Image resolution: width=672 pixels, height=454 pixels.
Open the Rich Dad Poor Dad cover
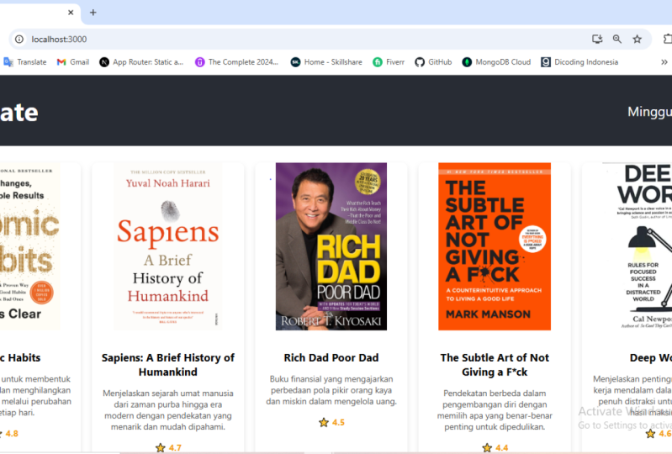pos(331,246)
